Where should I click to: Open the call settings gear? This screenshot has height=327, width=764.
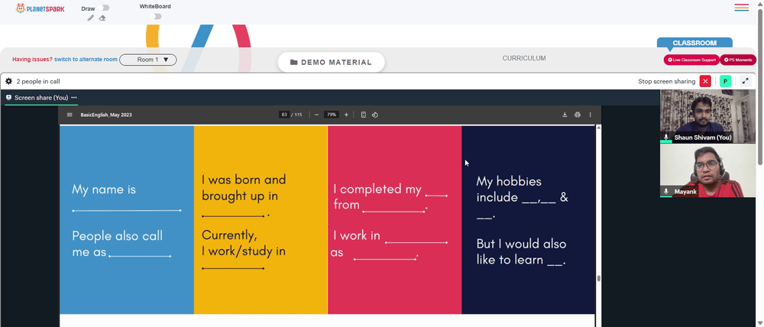[8, 82]
